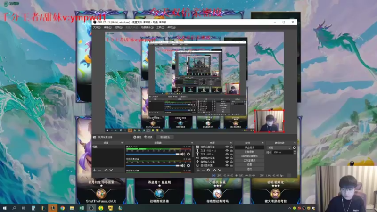
Task: Select 视频采集设备 in sources list
Action: 208,147
